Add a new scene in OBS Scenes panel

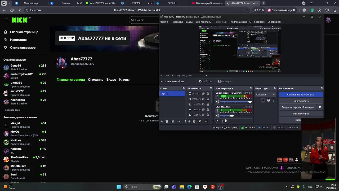(x=162, y=121)
